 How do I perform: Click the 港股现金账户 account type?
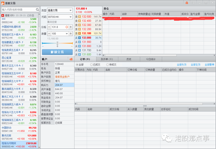[x=62, y=76]
